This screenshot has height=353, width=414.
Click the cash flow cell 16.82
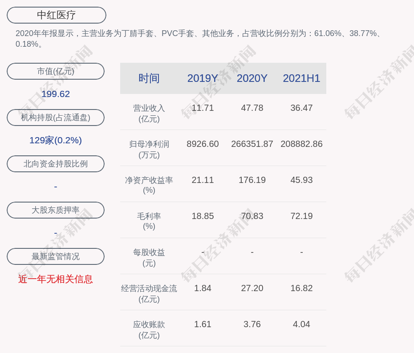(x=301, y=288)
